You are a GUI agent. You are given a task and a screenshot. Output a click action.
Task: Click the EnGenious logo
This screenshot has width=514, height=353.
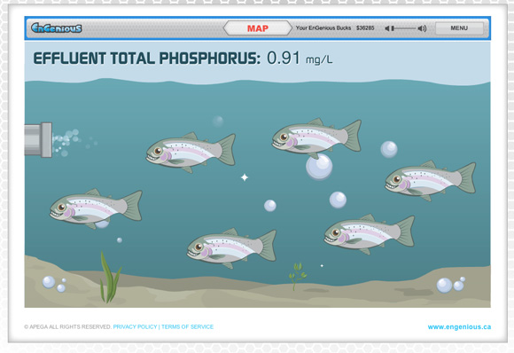pos(57,28)
